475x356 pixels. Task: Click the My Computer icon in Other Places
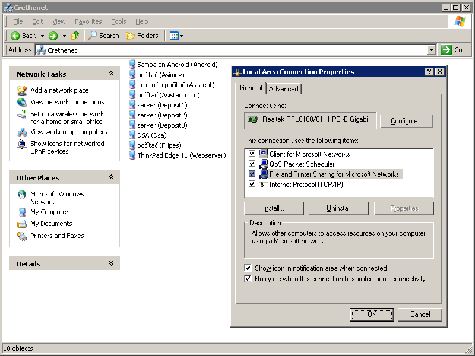coord(22,212)
